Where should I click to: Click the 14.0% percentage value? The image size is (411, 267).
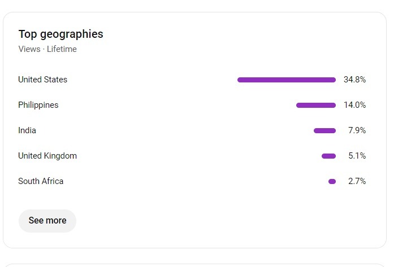coord(354,105)
